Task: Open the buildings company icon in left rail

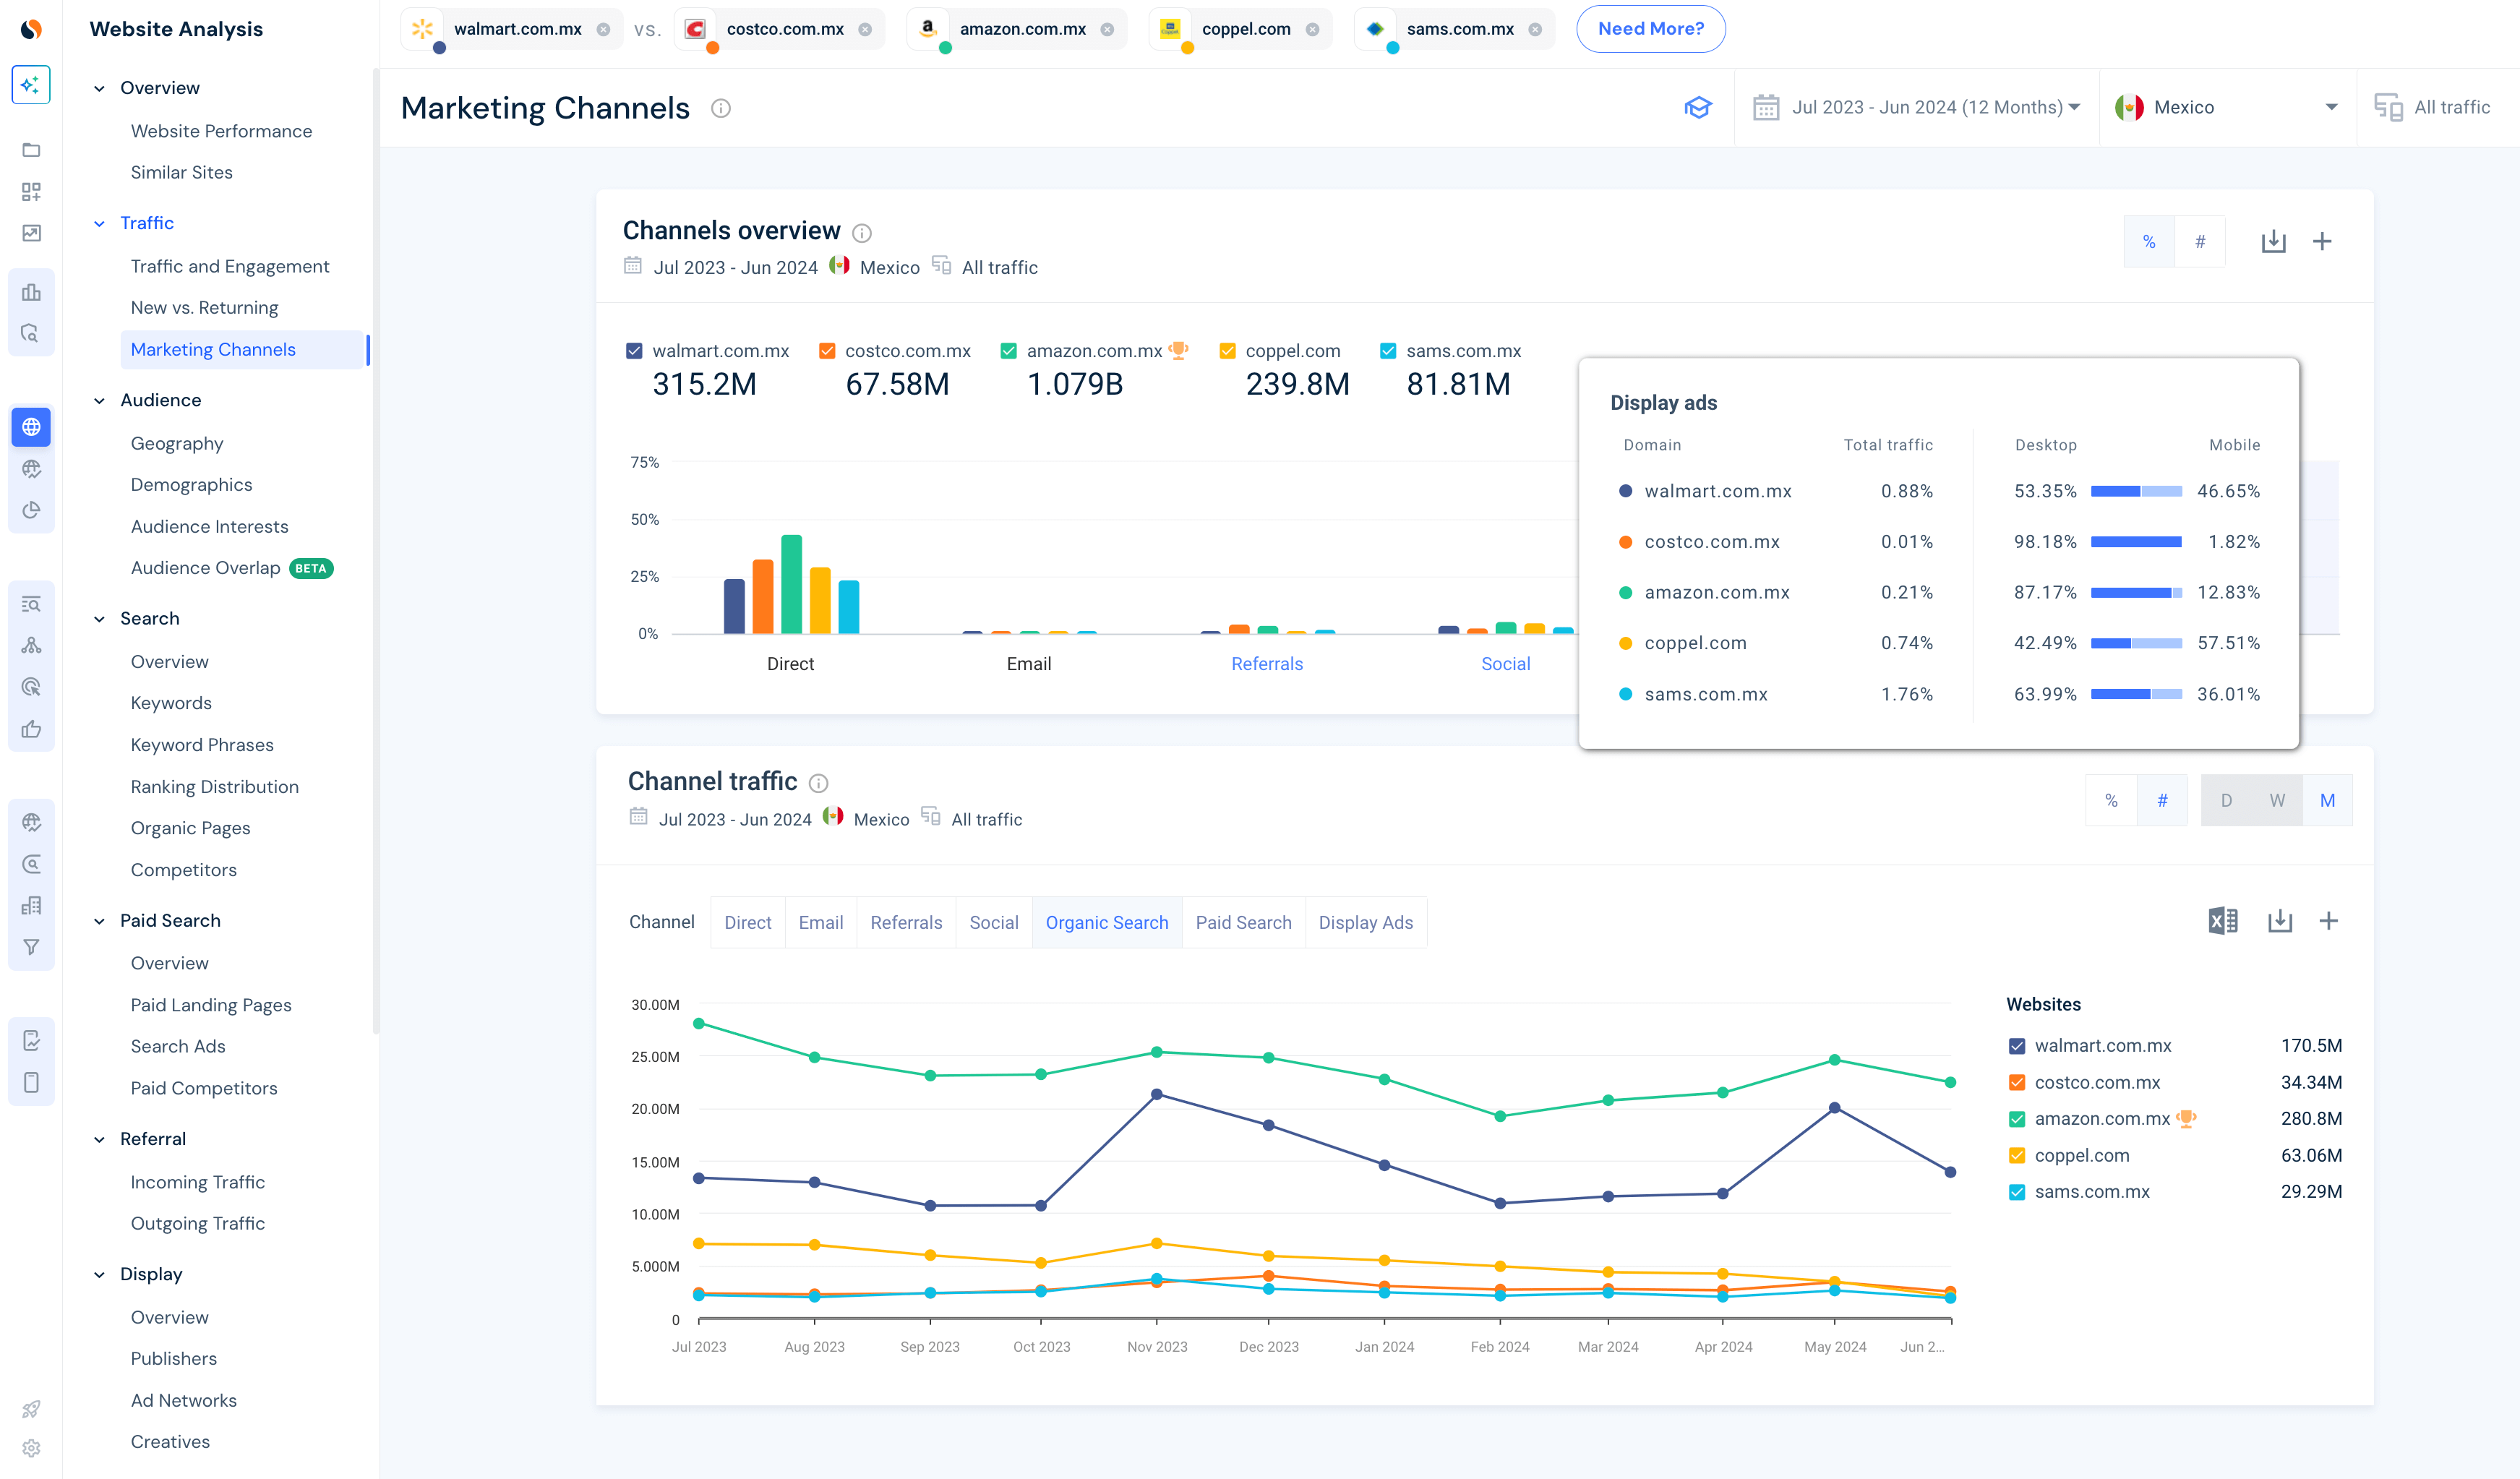Action: pyautogui.click(x=31, y=906)
